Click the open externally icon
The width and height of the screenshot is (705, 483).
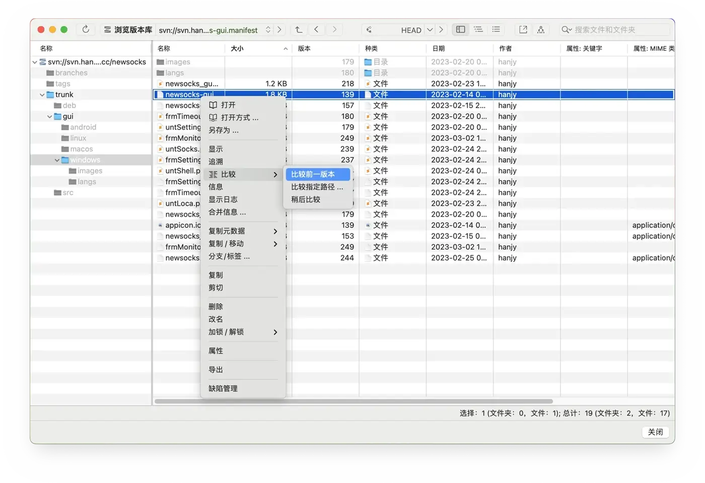tap(523, 30)
